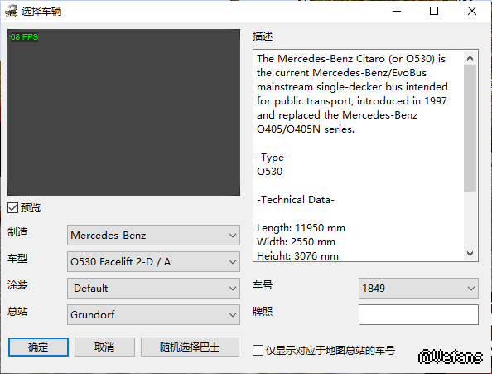Viewport: 492px width, 374px height.
Task: Close the 选择车辆 dialog
Action: point(472,11)
